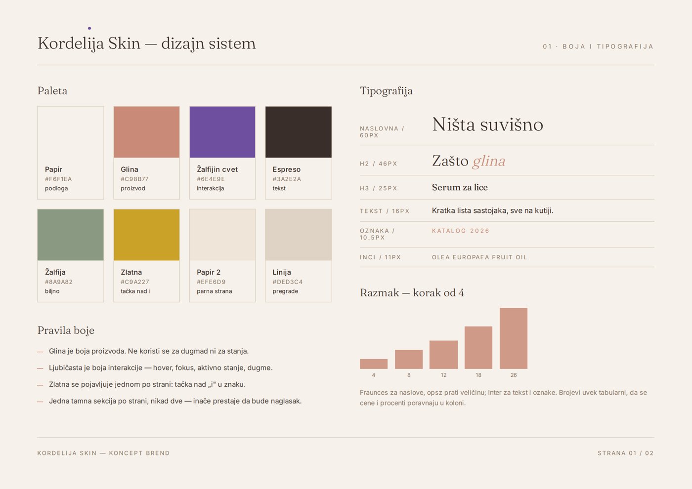Click the 'Paleta' section heading
692x489 pixels.
52,91
